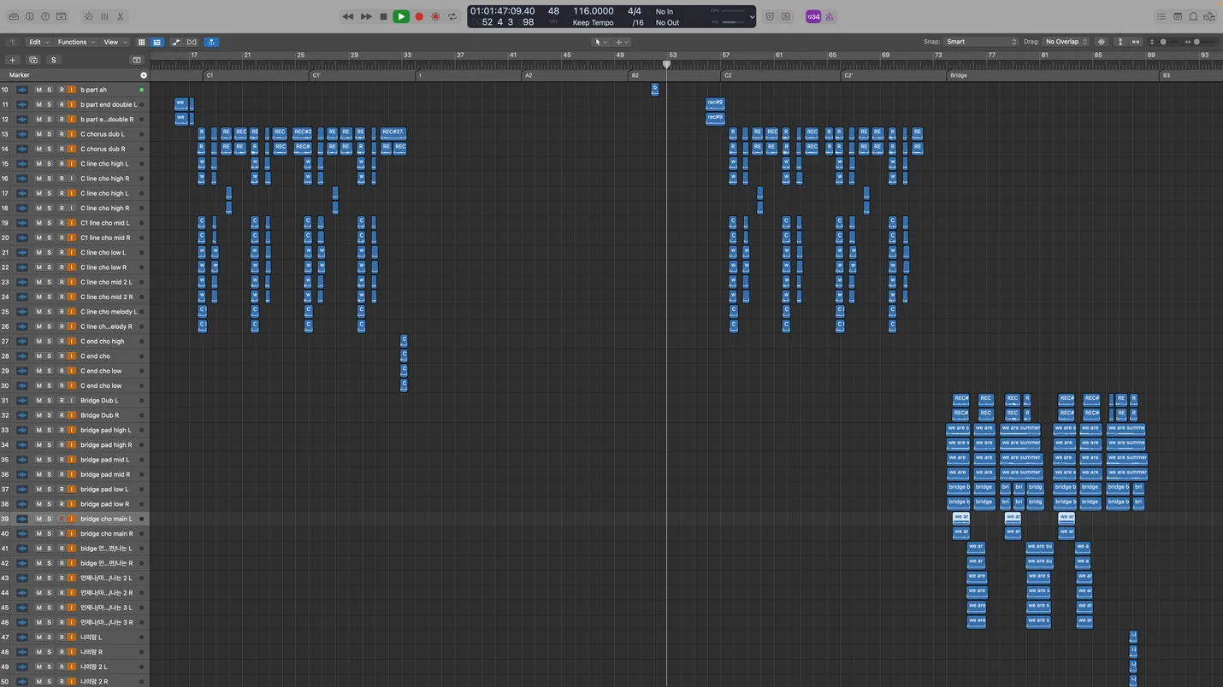
Task: Click the Capture Recording button
Action: coord(435,16)
